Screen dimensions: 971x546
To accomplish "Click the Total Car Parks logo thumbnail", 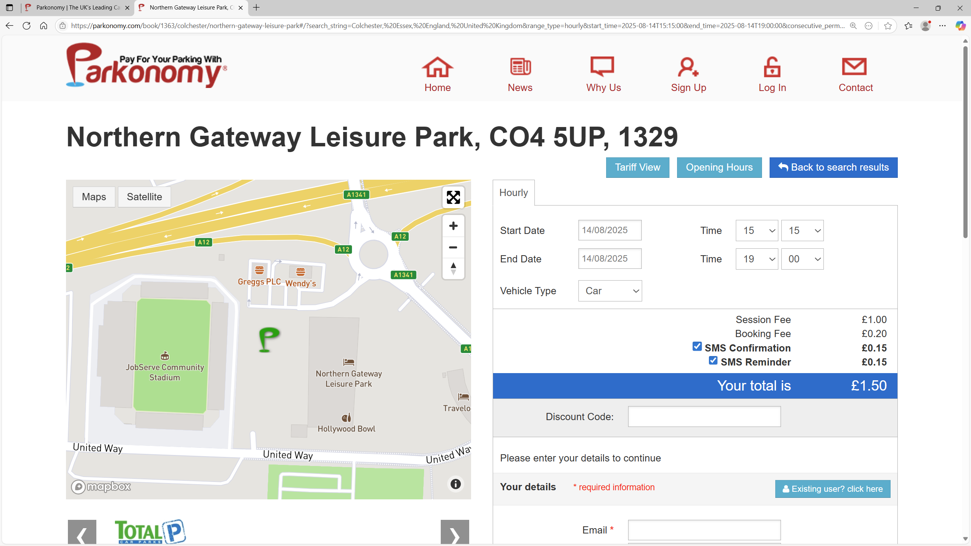I will 150,532.
